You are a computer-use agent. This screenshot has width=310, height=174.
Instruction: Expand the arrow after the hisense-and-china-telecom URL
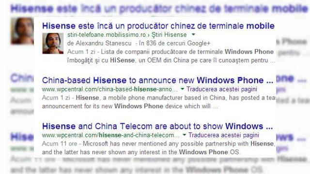point(184,135)
